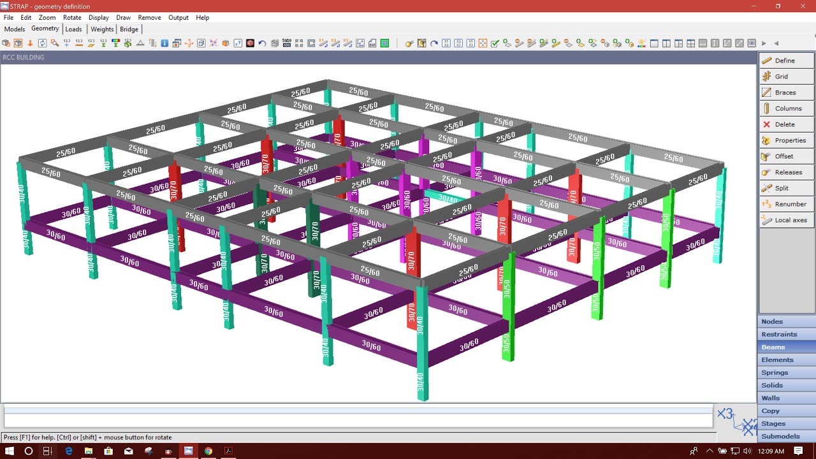
Task: Click the support restraint triangle icon
Action: click(140, 43)
